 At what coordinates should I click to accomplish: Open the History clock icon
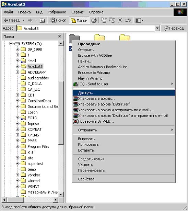point(94,20)
